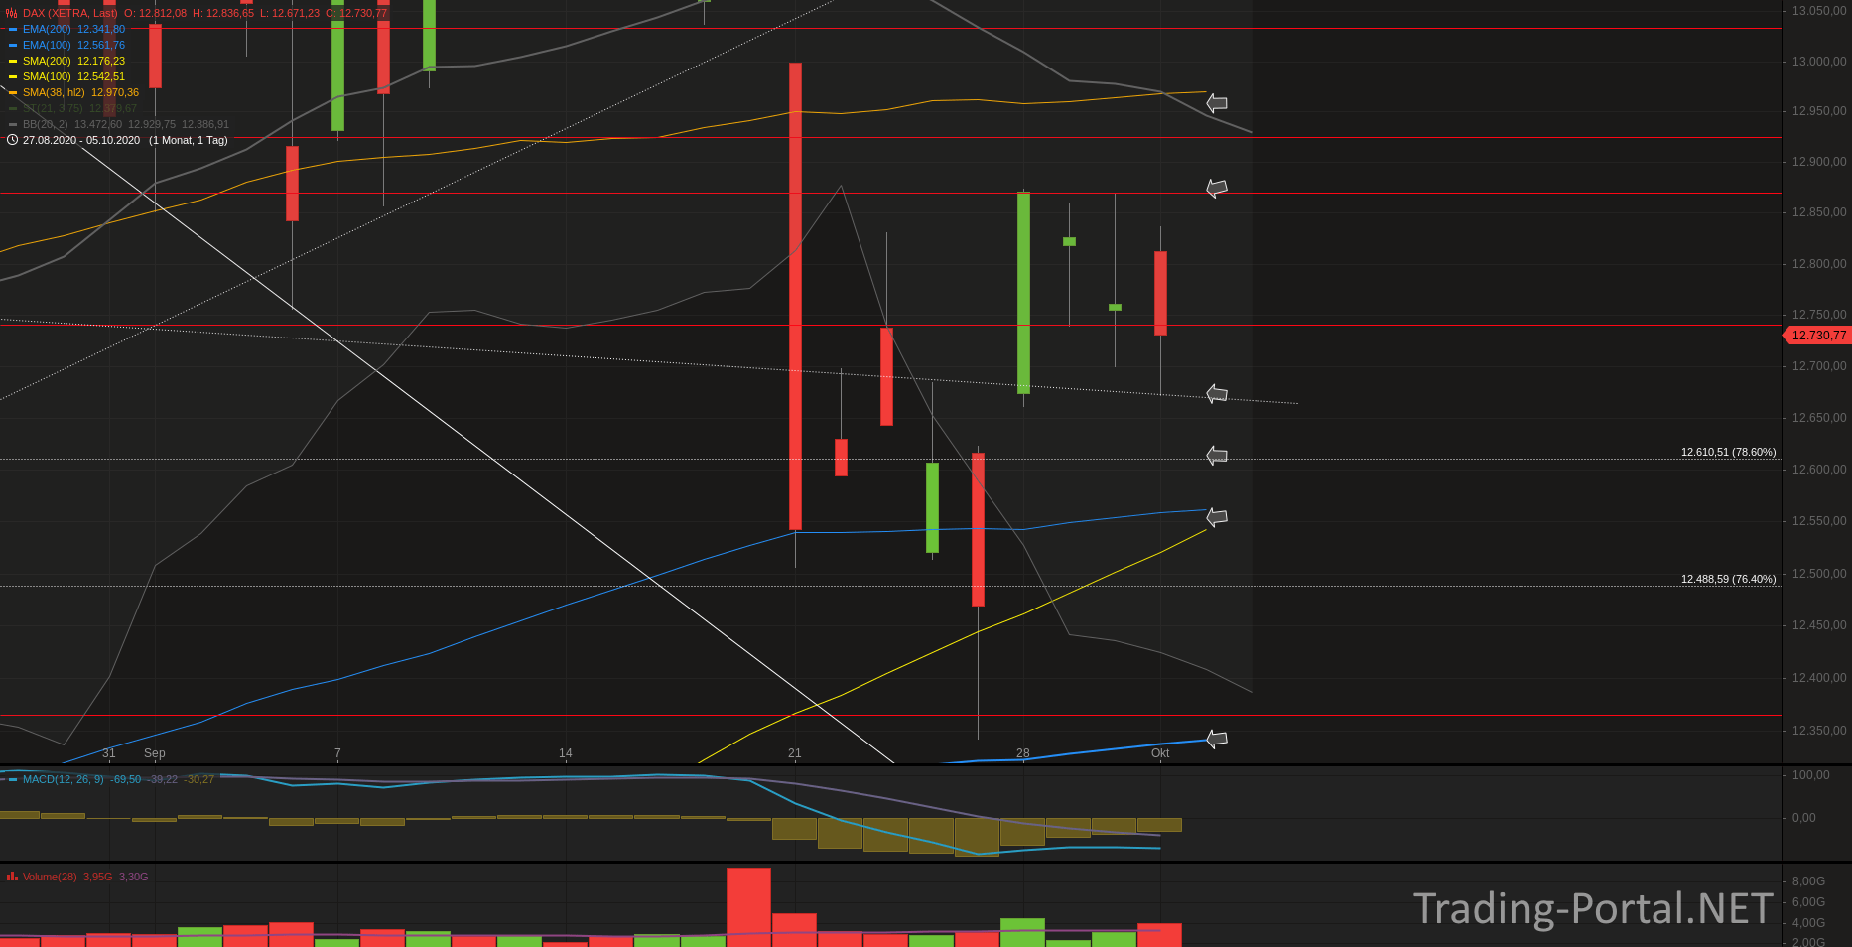
Task: Click the 12.610,51 (78.60%) Fibonacci label
Action: (1728, 452)
